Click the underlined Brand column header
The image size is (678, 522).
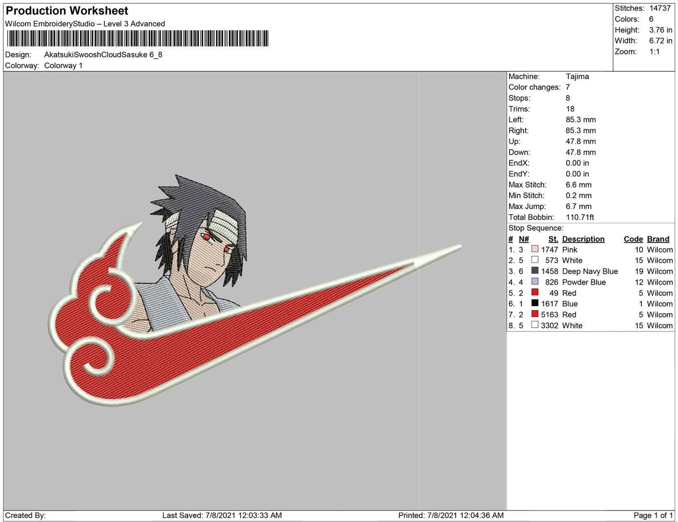(658, 239)
